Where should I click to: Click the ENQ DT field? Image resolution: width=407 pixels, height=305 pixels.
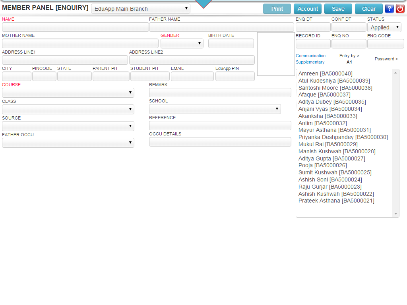click(313, 27)
